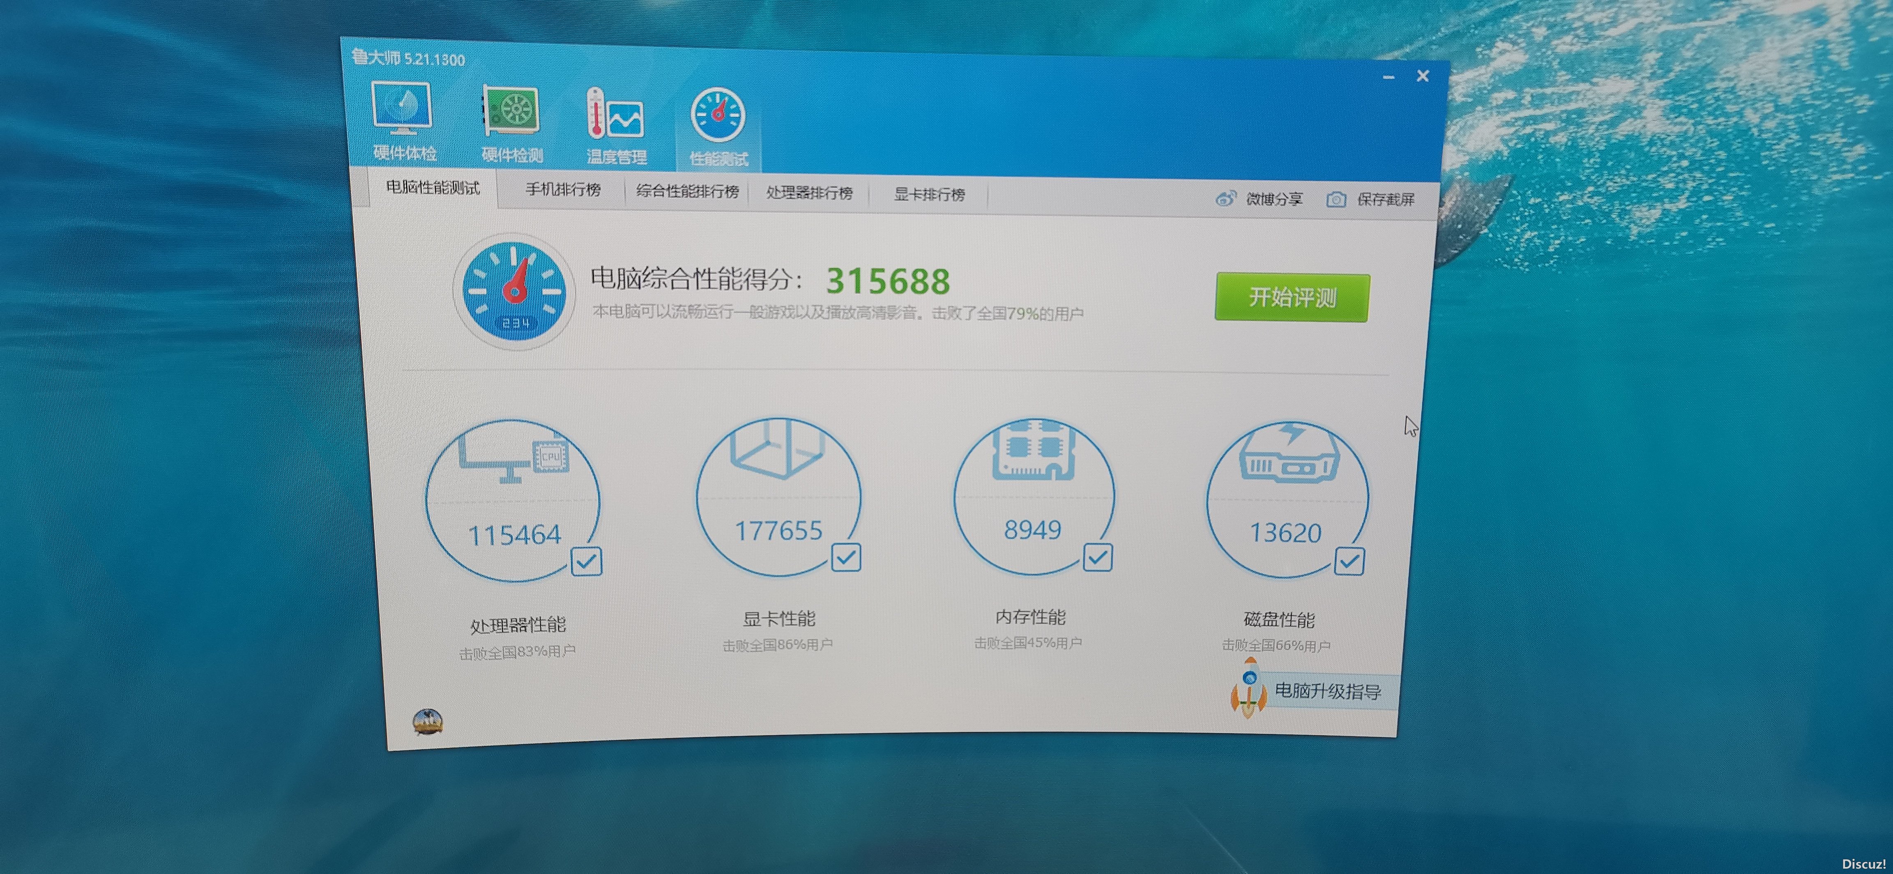Uncheck the 内存性能 test checkbox
The image size is (1893, 874).
[x=1098, y=557]
